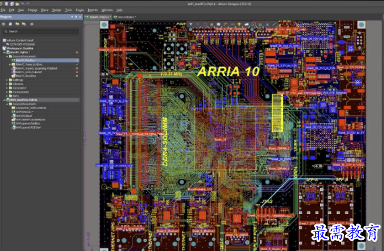Open Projects panel settings gear

32,24
